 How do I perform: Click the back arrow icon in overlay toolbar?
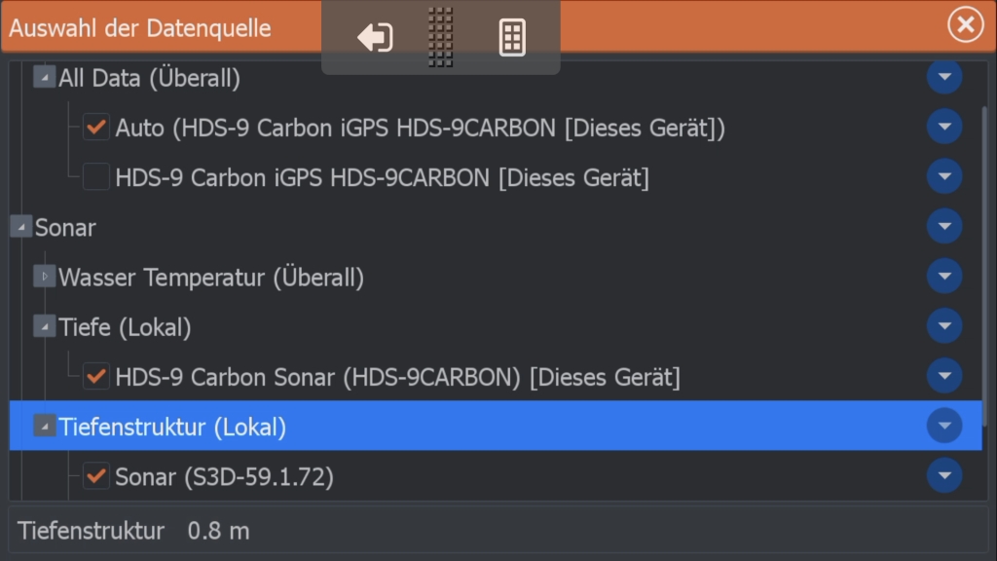pos(375,38)
